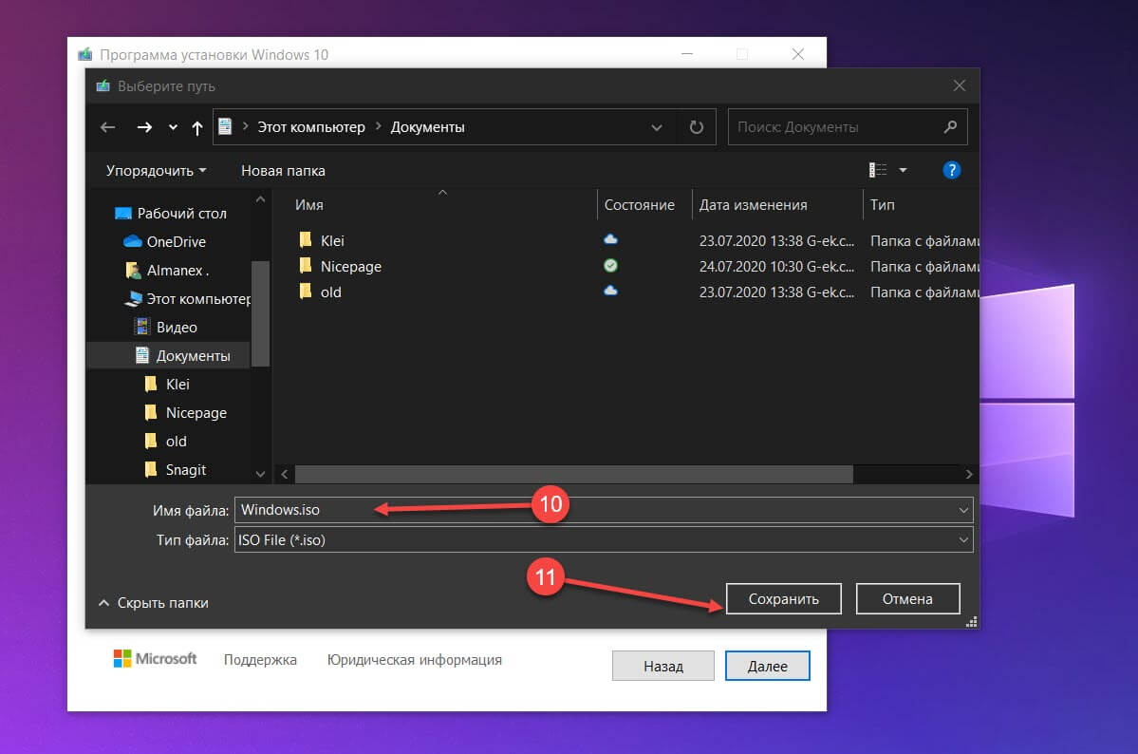Click the 'Сохранить' button
Image resolution: width=1138 pixels, height=754 pixels.
click(x=784, y=599)
